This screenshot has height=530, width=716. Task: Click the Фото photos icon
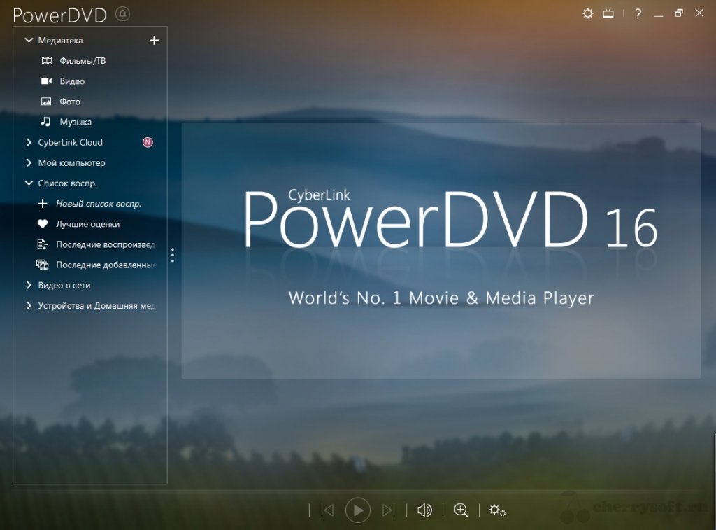click(46, 101)
